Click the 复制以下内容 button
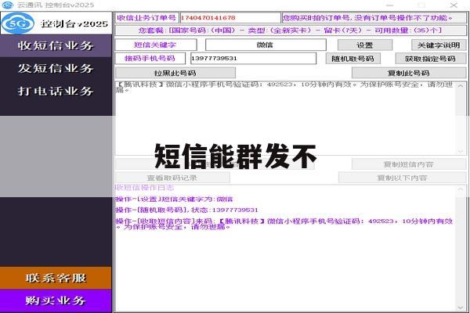This screenshot has width=470, height=313. [403, 178]
